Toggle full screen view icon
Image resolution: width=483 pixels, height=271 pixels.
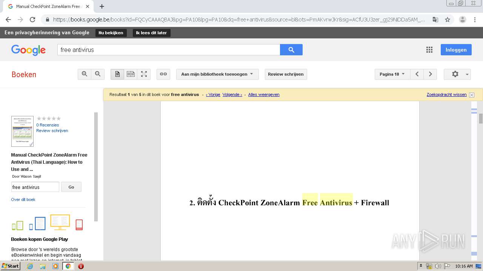144,74
